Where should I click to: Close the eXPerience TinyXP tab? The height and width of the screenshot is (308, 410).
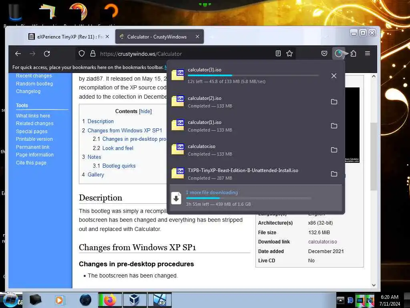coord(107,36)
